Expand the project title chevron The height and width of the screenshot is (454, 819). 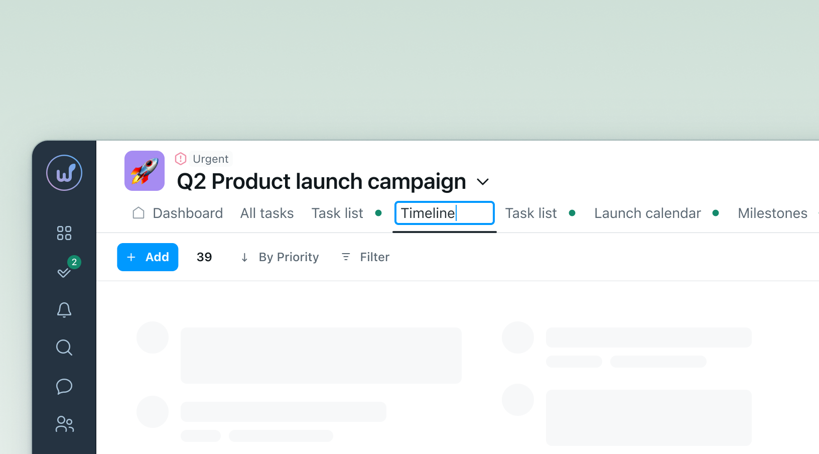(x=483, y=182)
